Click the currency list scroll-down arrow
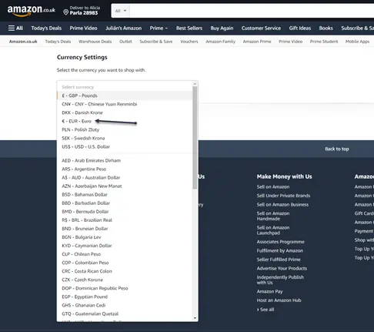Image resolution: width=374 pixels, height=332 pixels. point(195,318)
